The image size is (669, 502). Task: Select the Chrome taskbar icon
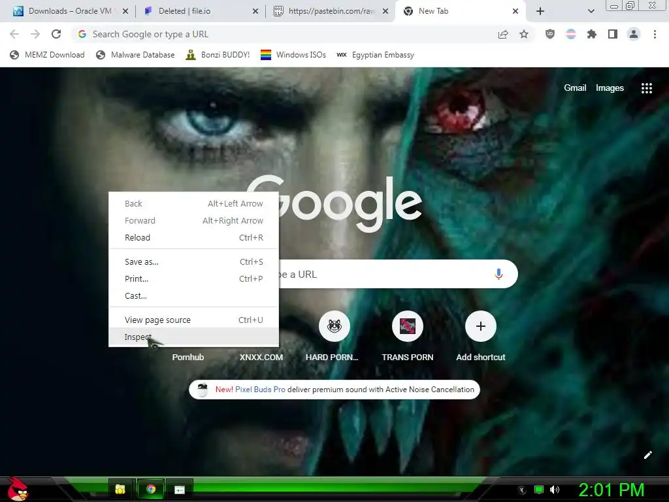point(151,489)
